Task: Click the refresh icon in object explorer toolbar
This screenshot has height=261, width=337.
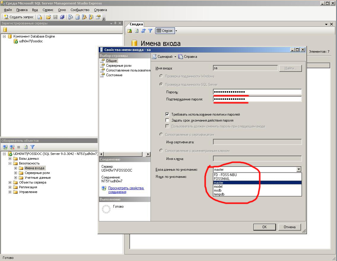Action: [x=26, y=147]
